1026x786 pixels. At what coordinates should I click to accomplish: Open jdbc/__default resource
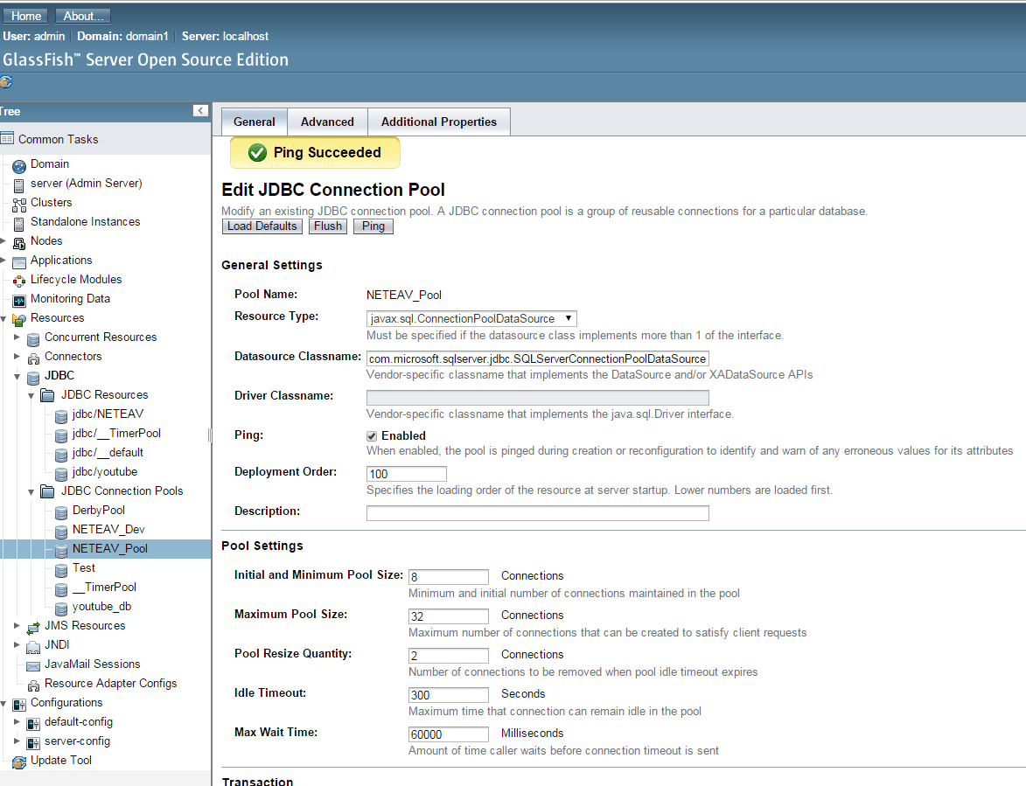tap(108, 452)
